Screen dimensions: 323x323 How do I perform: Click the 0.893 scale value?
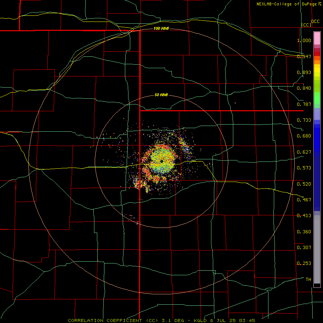click(x=304, y=72)
